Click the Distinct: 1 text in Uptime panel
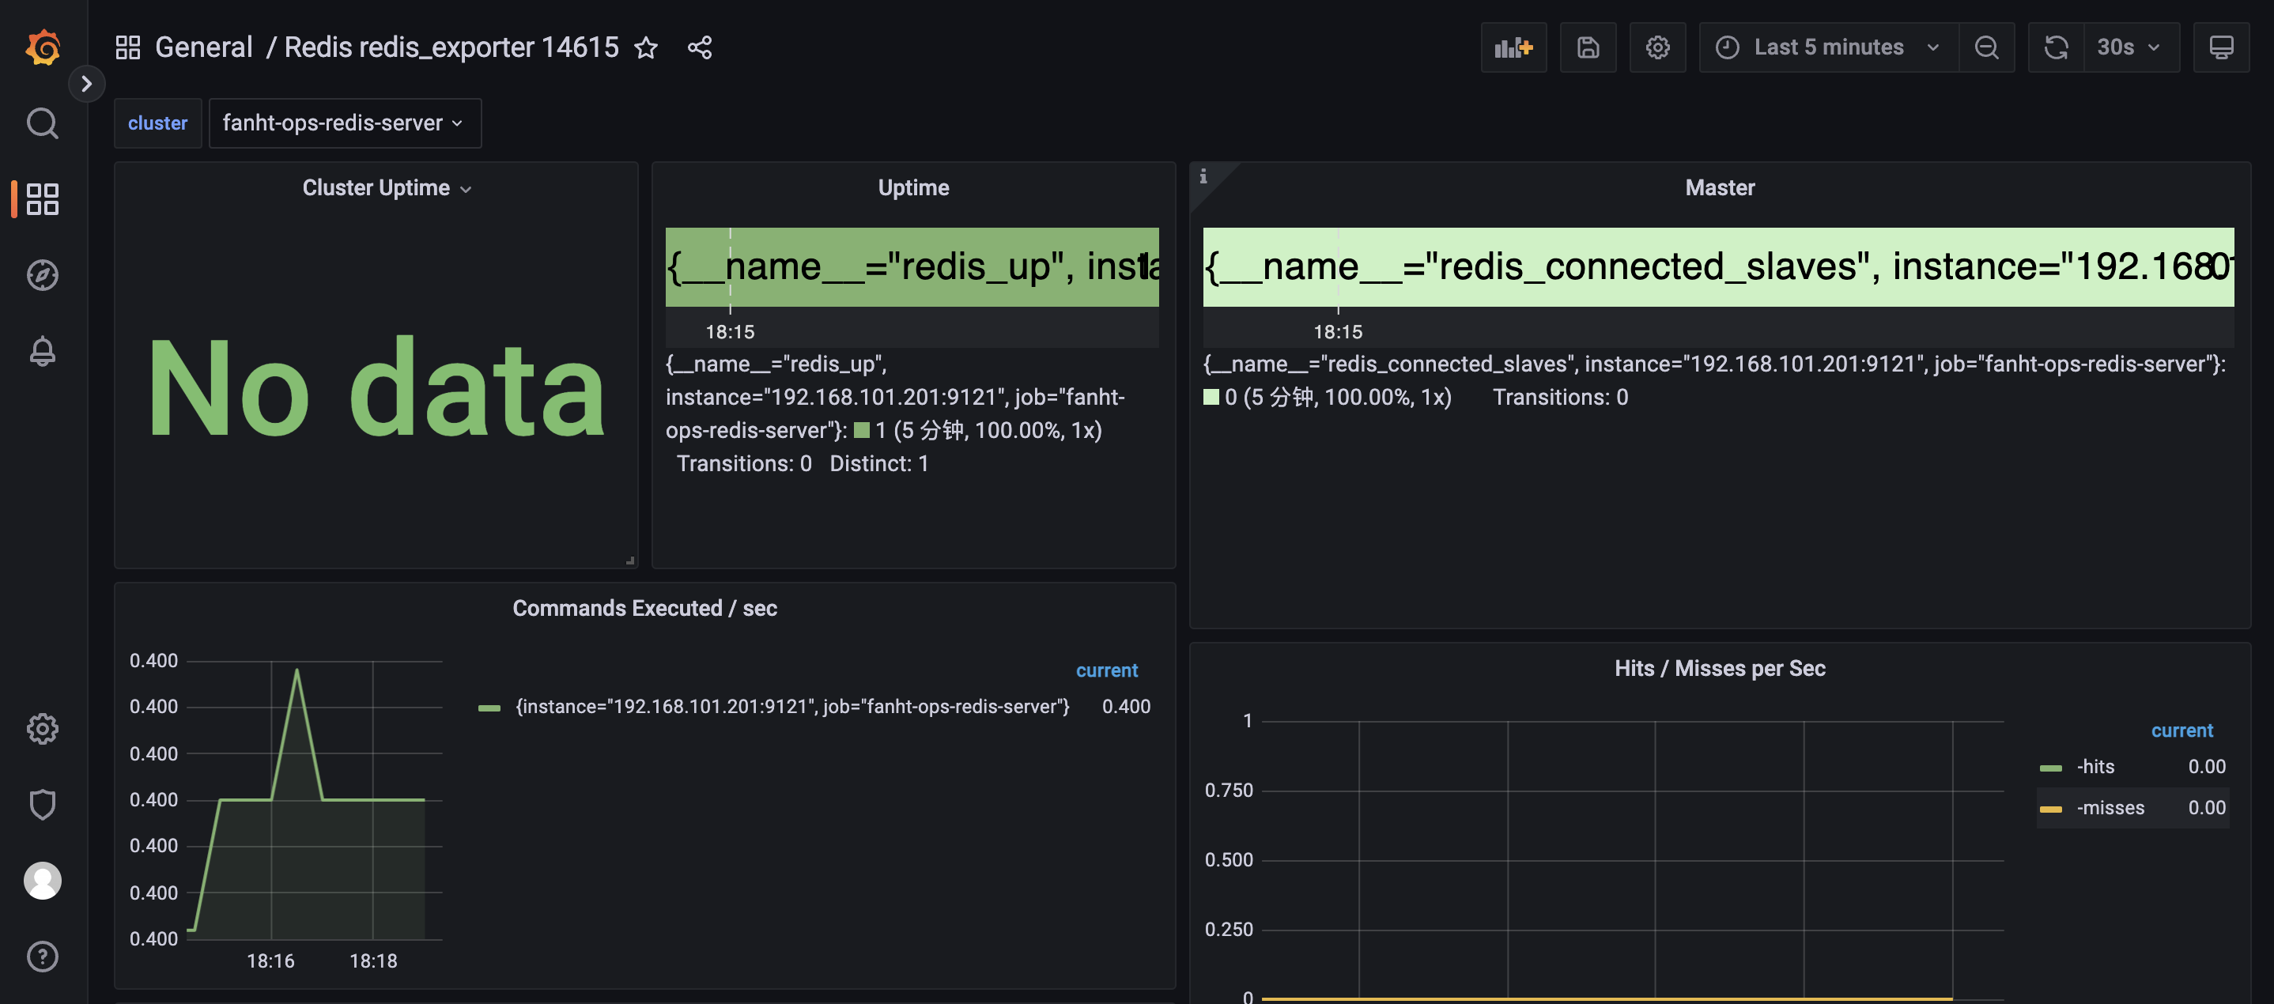 click(x=878, y=464)
